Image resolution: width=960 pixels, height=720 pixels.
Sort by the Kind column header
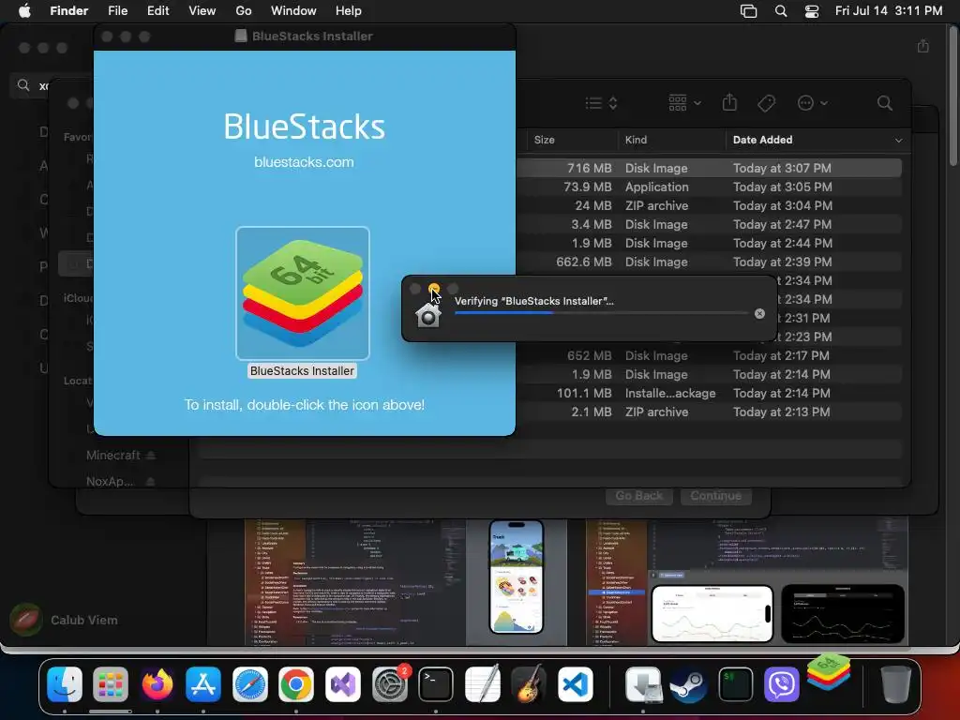pos(636,140)
